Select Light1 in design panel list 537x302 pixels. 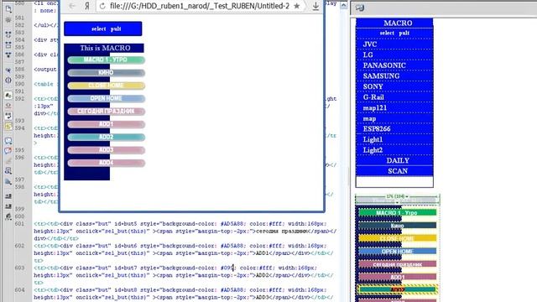click(394, 140)
